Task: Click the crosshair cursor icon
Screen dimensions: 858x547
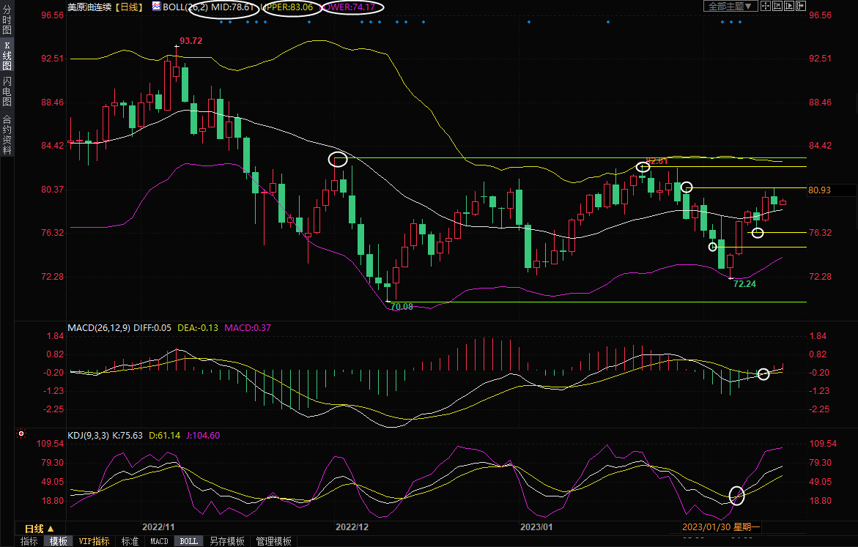Action: pyautogui.click(x=766, y=6)
